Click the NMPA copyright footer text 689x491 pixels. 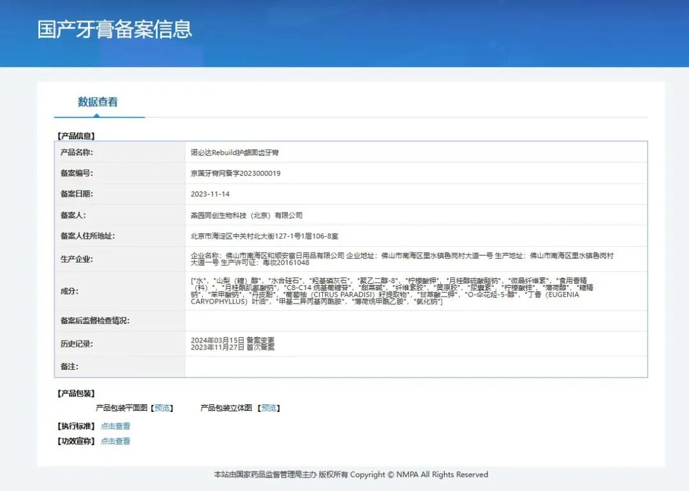tap(350, 474)
